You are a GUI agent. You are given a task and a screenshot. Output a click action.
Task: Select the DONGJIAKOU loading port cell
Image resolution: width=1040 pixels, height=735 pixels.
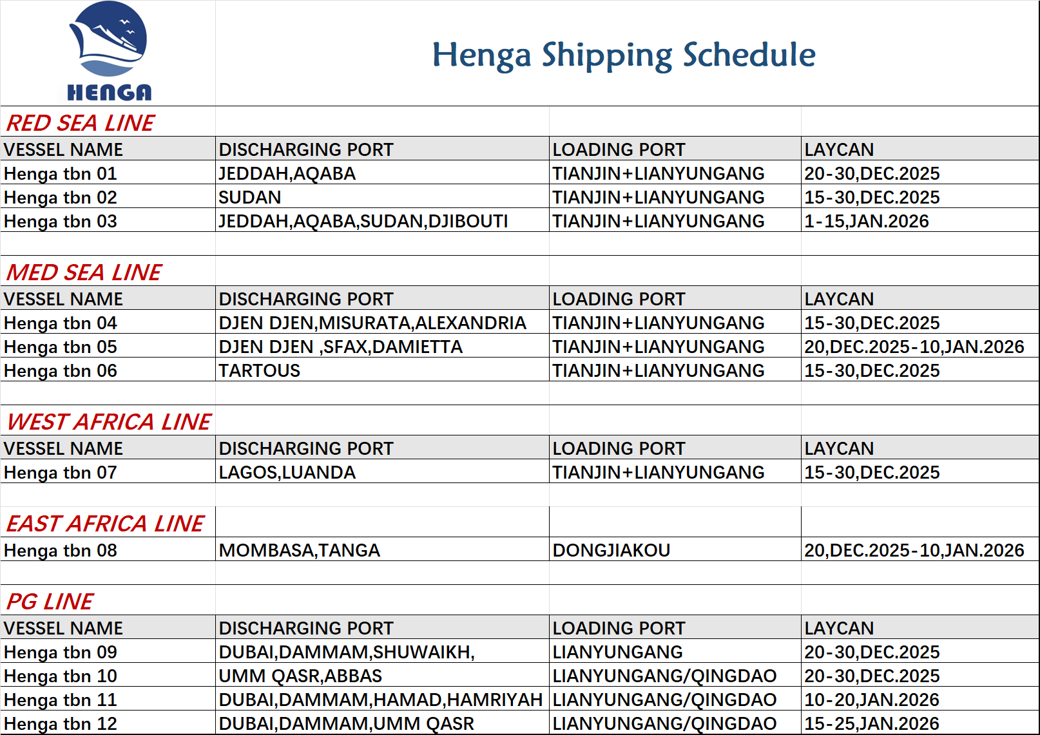611,551
